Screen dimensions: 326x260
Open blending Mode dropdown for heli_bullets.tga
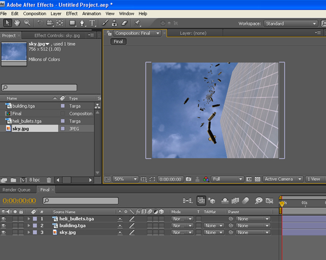click(x=183, y=219)
